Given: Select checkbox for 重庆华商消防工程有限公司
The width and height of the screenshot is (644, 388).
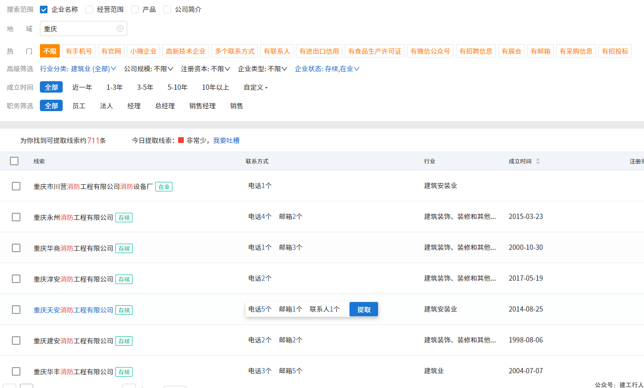Looking at the screenshot, I should point(16,248).
